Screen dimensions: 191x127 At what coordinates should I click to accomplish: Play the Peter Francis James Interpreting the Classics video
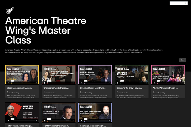(x=8, y=121)
